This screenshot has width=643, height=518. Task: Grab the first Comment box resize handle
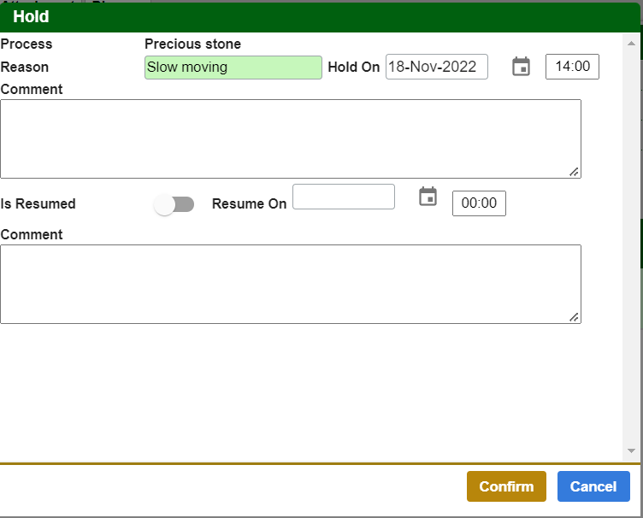(575, 172)
